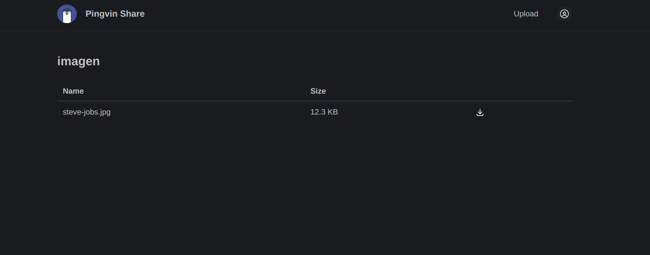Show account options from header avatar button

pos(564,14)
